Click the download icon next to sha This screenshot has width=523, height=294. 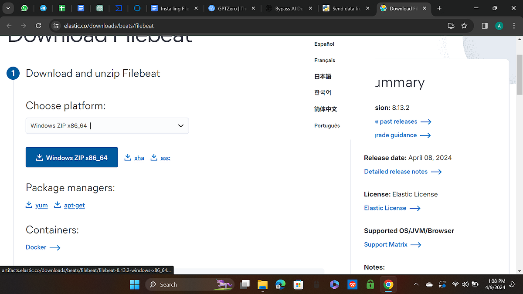pos(128,157)
